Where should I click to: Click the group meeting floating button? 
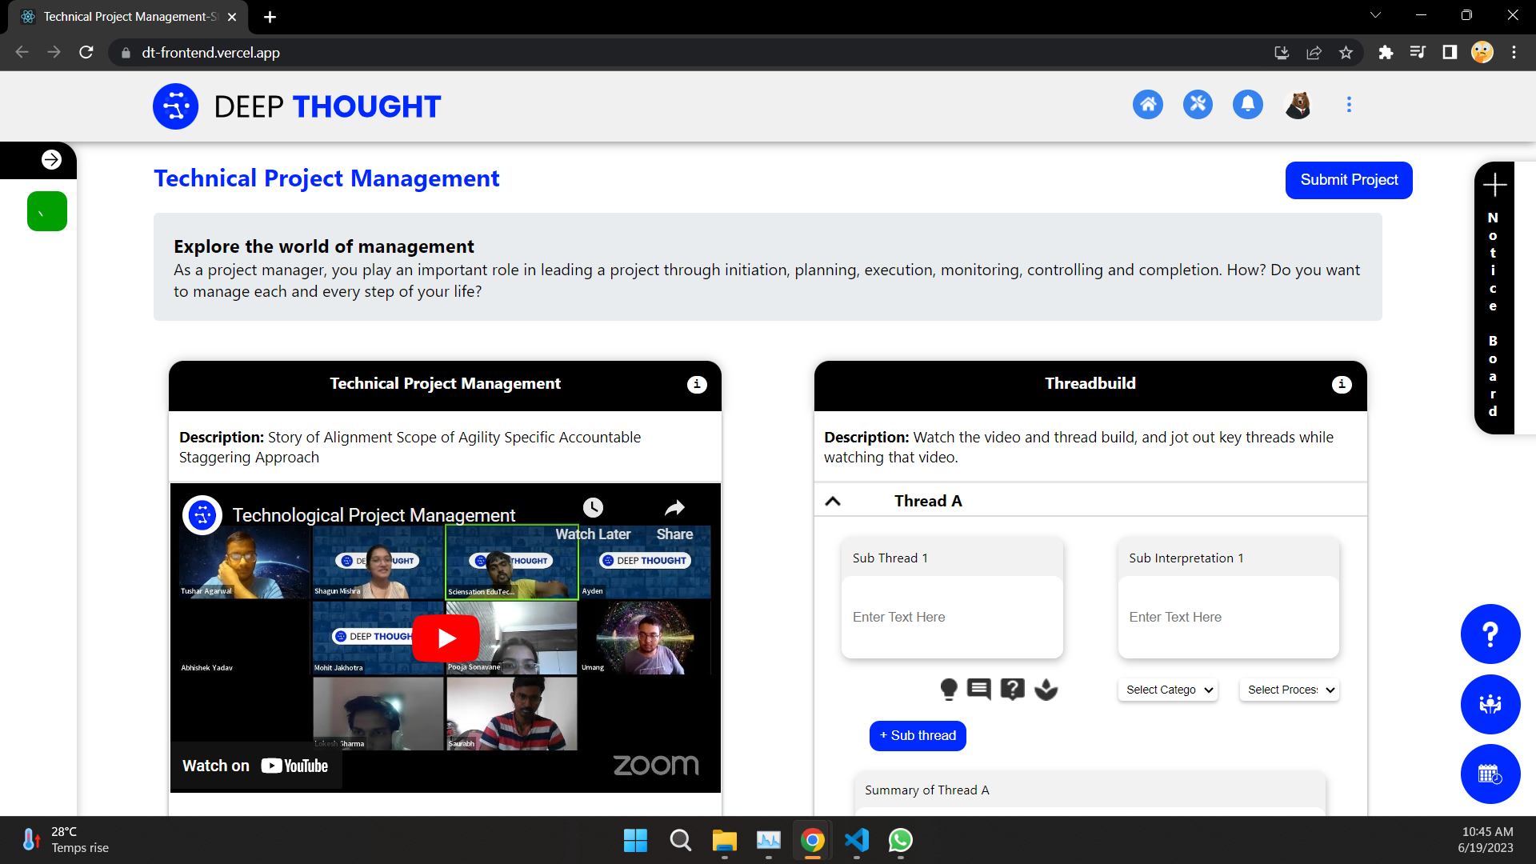click(1490, 705)
